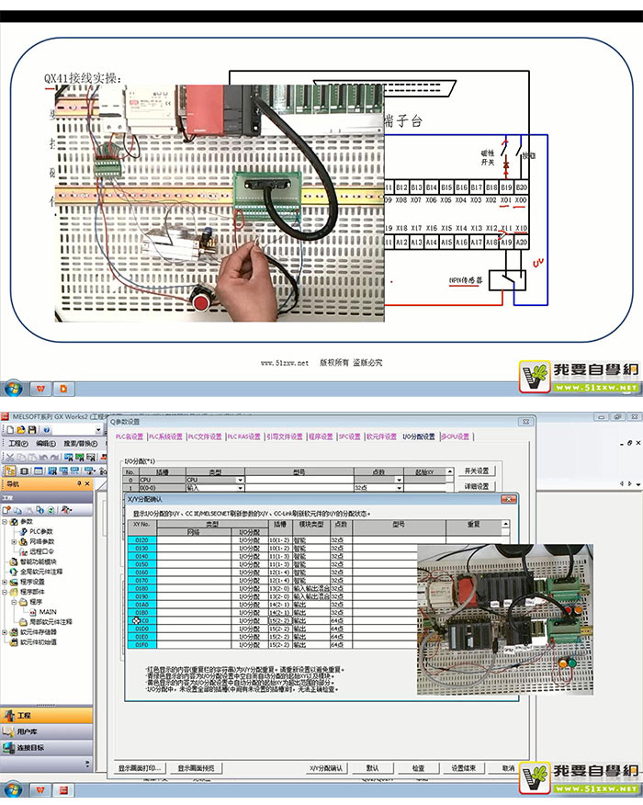Click the 显示画面预览 button
643x805 pixels.
pos(196,768)
